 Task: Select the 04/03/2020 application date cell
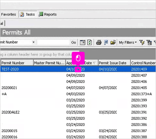75,94
